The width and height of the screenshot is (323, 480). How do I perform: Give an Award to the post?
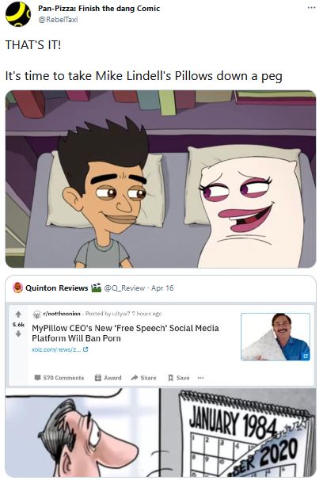[x=108, y=378]
